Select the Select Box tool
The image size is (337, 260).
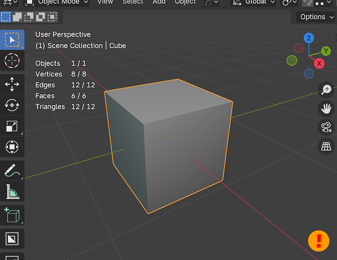tap(12, 40)
